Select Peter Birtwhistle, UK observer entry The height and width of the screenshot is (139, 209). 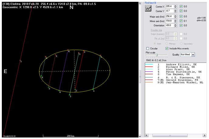183,72
